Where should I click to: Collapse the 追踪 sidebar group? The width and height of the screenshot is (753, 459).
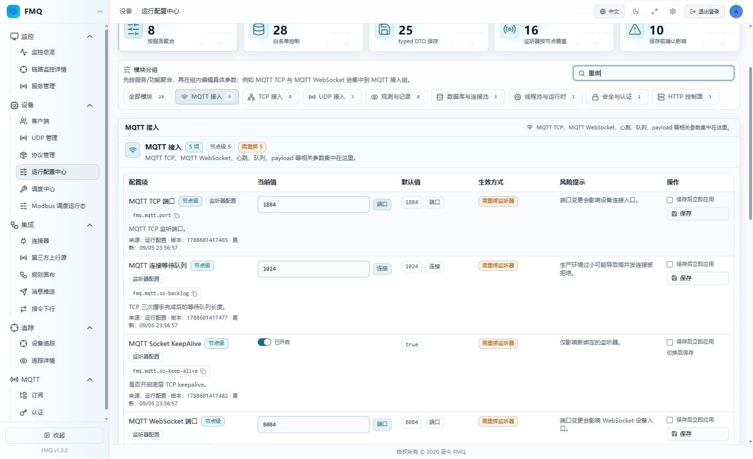90,328
